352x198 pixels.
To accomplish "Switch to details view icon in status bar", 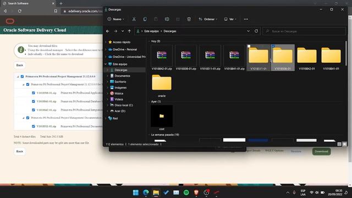I will point(339,144).
